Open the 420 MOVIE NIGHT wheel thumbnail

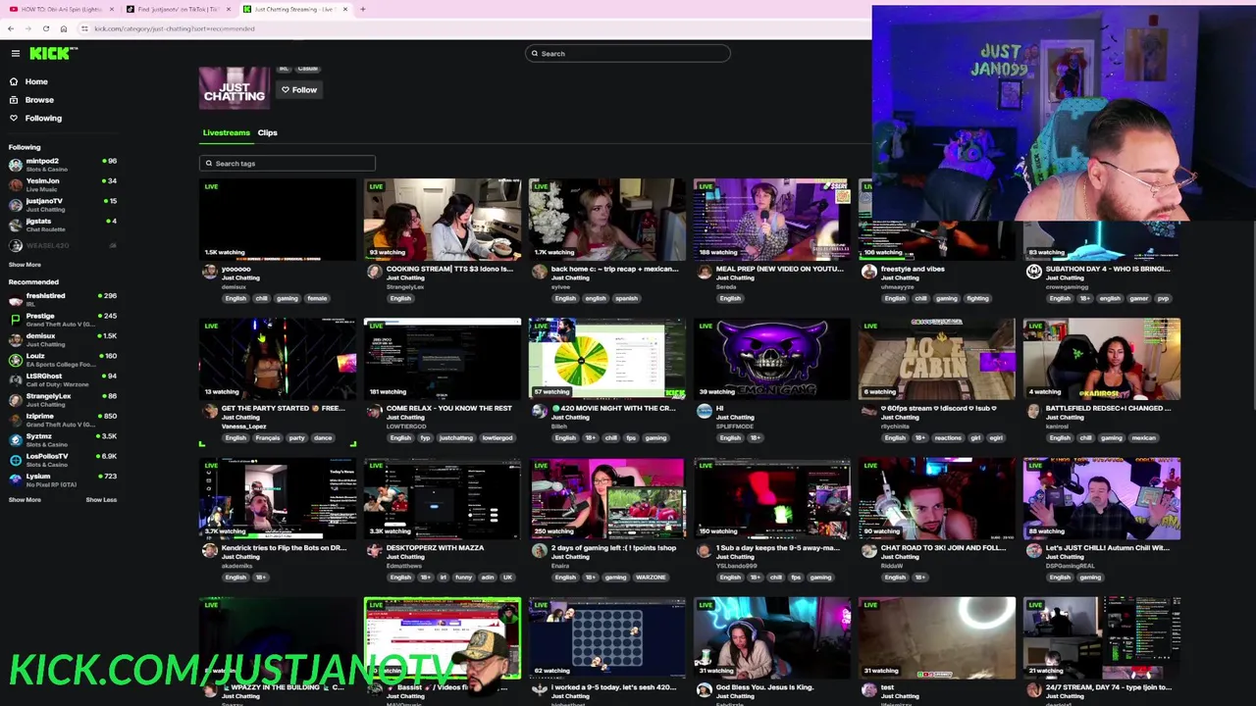coord(607,359)
